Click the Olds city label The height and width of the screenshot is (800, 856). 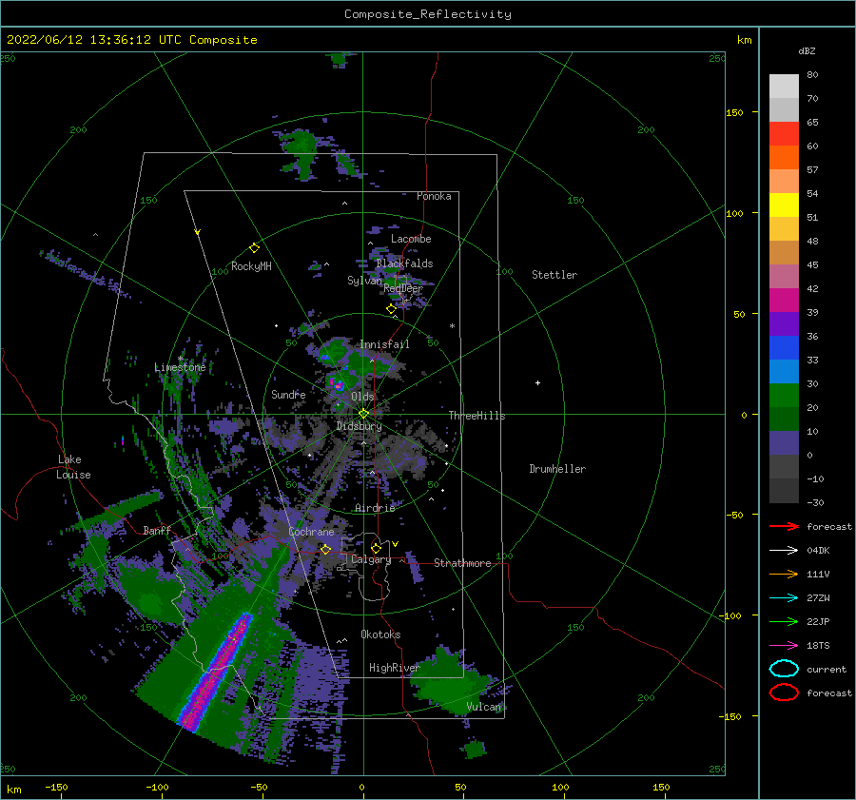(x=362, y=397)
